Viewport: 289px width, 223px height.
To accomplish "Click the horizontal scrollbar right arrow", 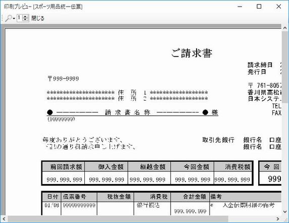I will 278,219.
